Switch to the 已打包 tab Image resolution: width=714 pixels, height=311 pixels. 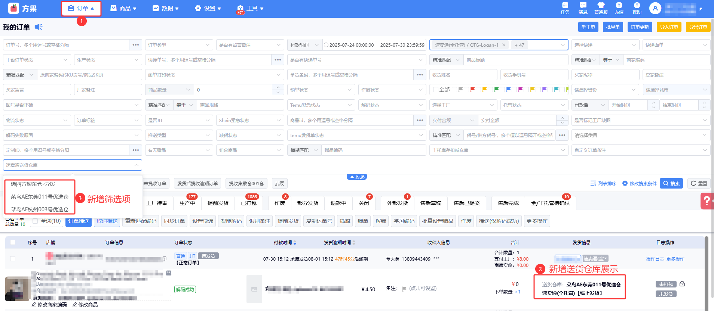(x=249, y=203)
